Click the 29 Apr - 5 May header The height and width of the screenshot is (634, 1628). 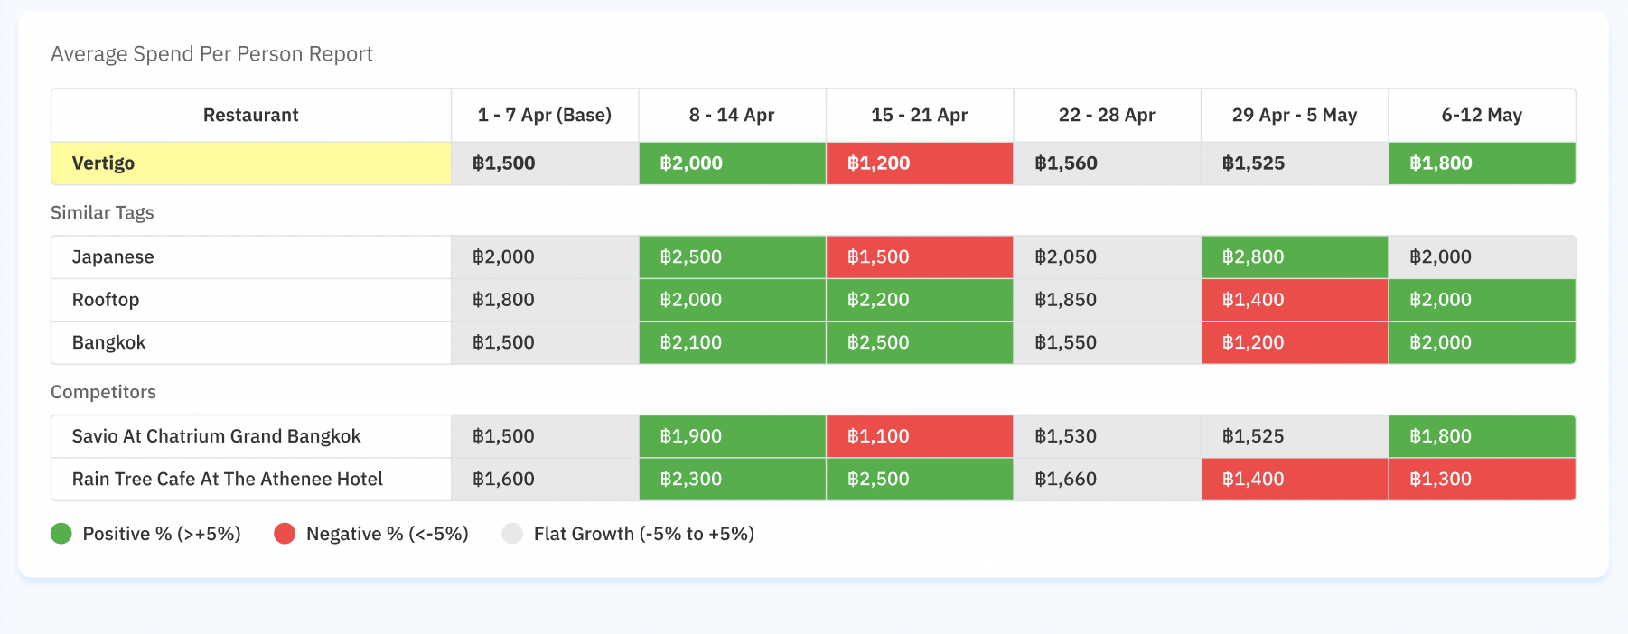pyautogui.click(x=1294, y=115)
